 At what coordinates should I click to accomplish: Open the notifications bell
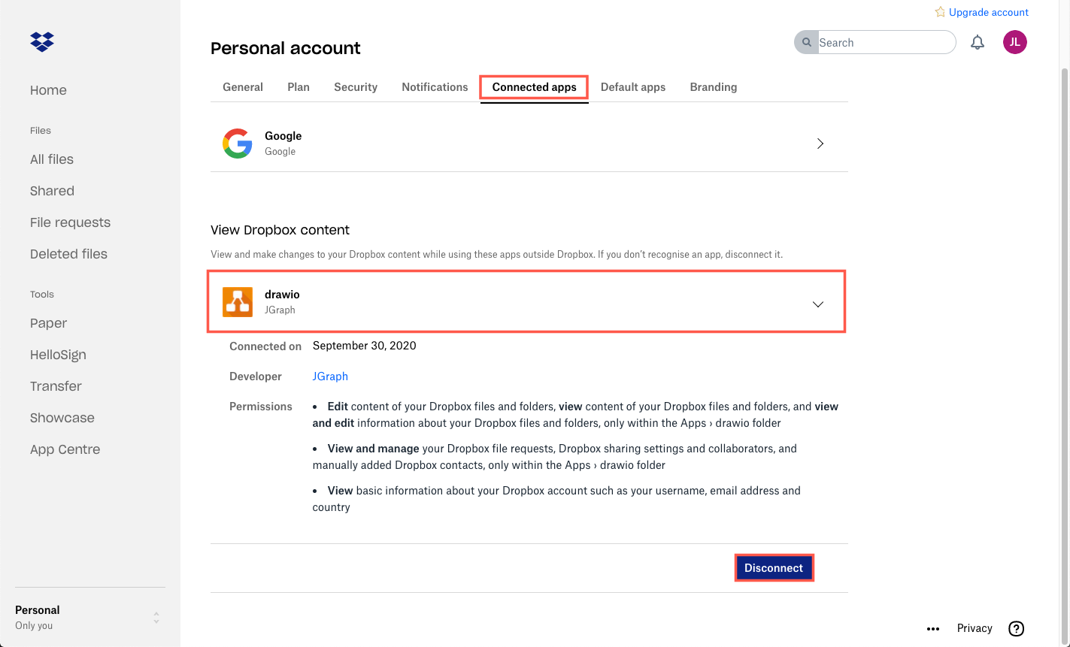978,42
